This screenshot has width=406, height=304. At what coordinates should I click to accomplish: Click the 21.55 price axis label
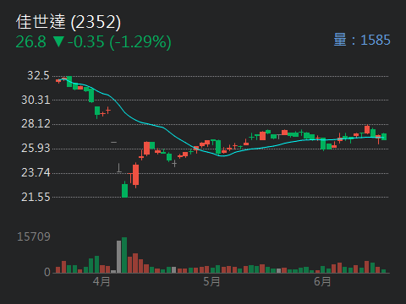36,197
